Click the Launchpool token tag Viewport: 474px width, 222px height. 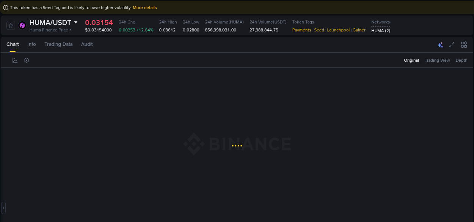338,30
